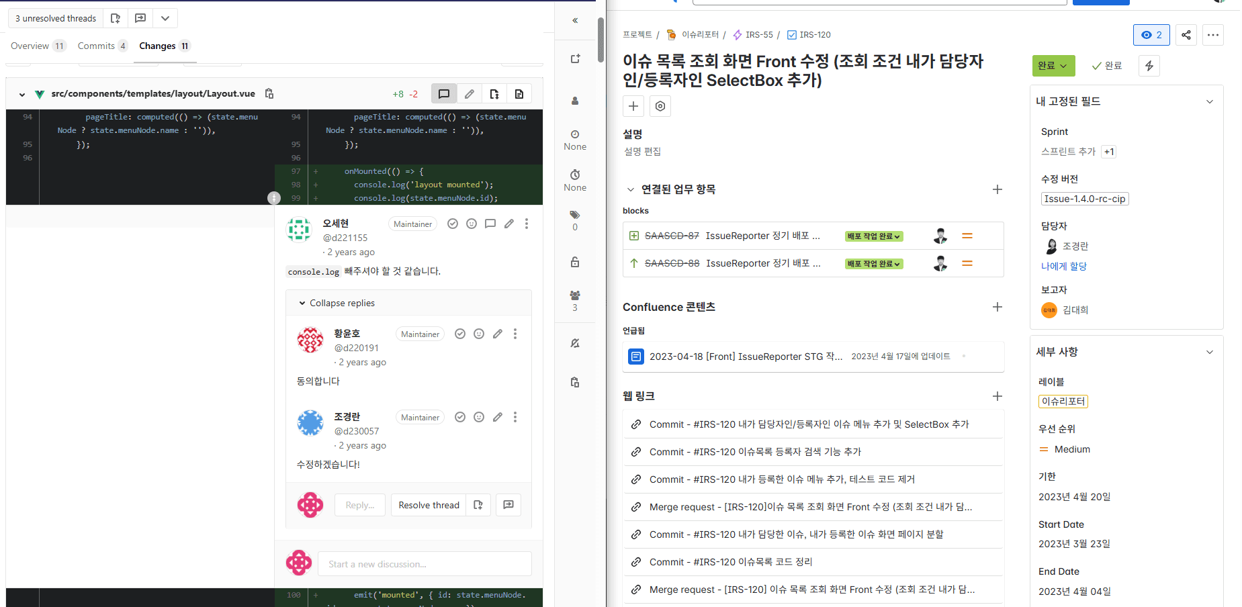Viewport: 1242px width, 607px height.
Task: Click the Start a new discussion field
Action: tap(425, 564)
